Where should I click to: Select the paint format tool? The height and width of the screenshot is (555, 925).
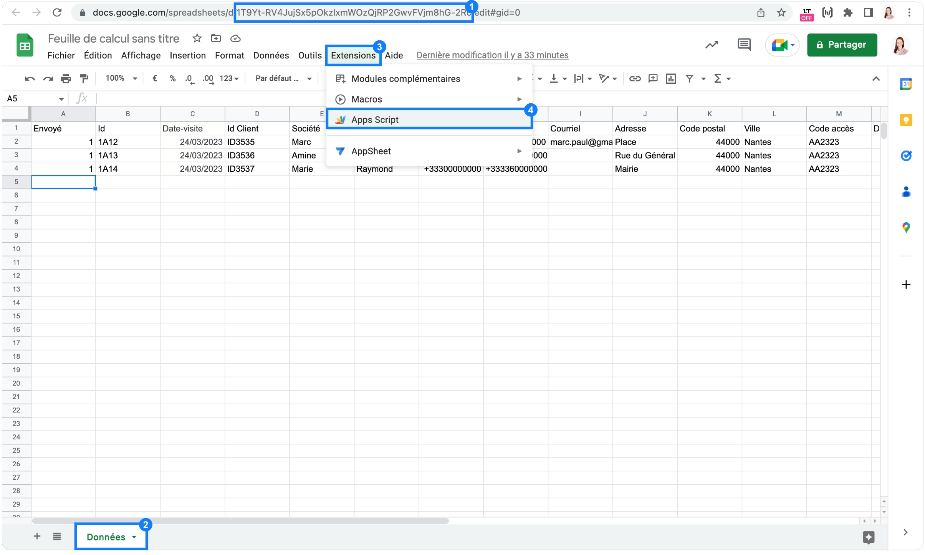pos(84,79)
